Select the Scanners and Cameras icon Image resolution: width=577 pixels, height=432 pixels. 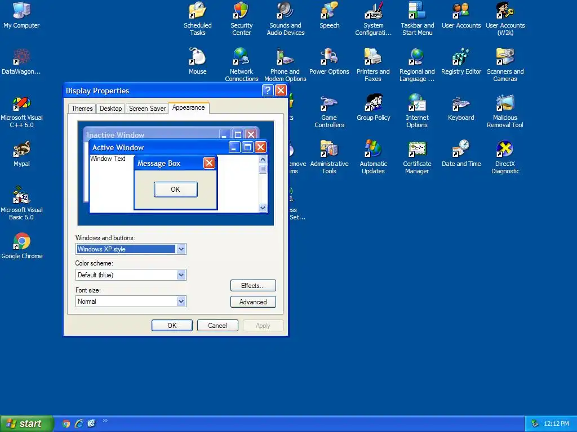505,65
